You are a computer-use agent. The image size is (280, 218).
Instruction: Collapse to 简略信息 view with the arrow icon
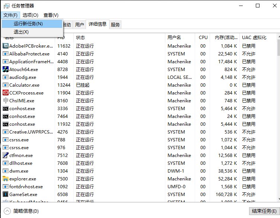pyautogui.click(x=7, y=211)
